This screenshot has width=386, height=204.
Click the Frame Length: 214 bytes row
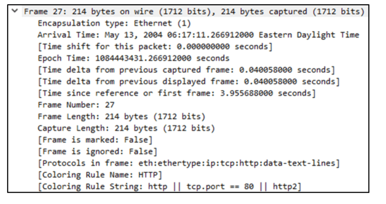pos(121,117)
